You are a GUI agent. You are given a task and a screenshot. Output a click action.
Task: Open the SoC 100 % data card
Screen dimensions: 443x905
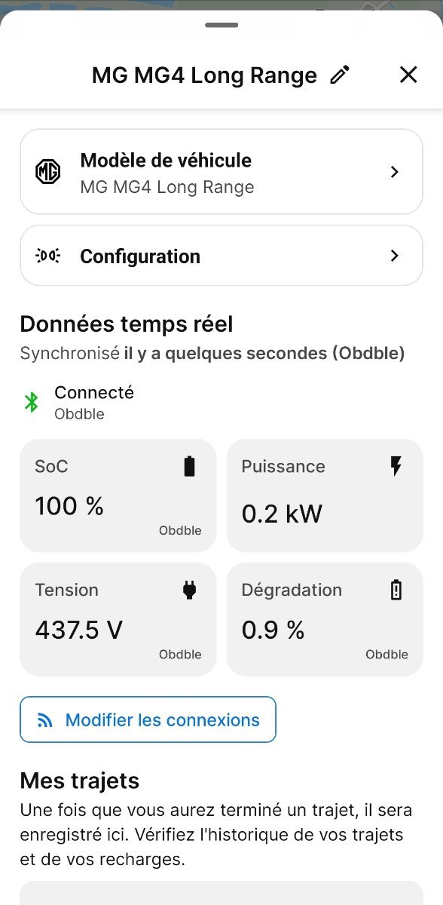point(118,495)
